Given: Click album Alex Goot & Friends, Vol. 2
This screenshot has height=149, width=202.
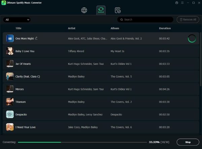Looking at the screenshot, I should (126, 39).
